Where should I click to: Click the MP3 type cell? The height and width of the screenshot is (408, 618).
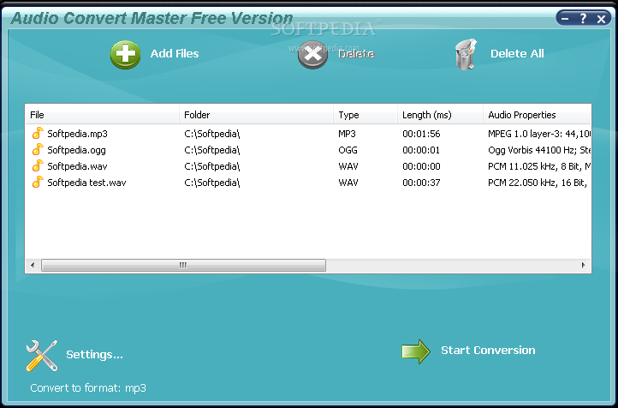click(347, 134)
